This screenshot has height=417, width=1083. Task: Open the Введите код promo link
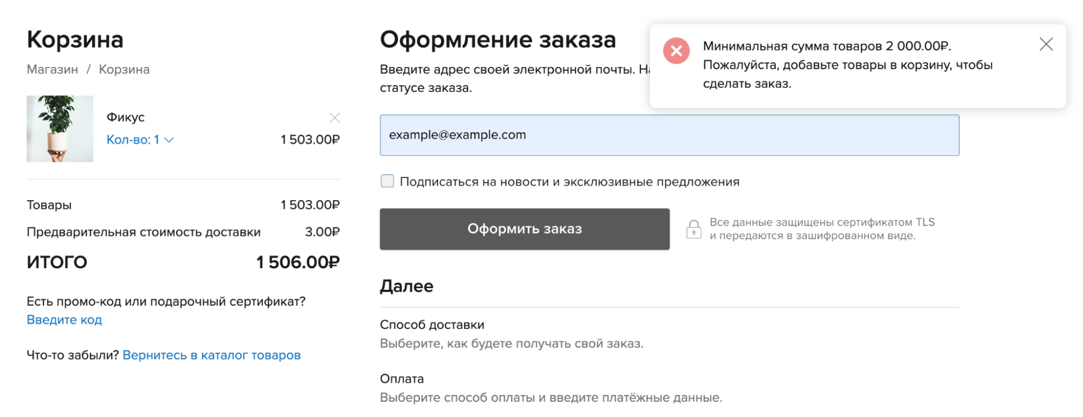pyautogui.click(x=64, y=320)
